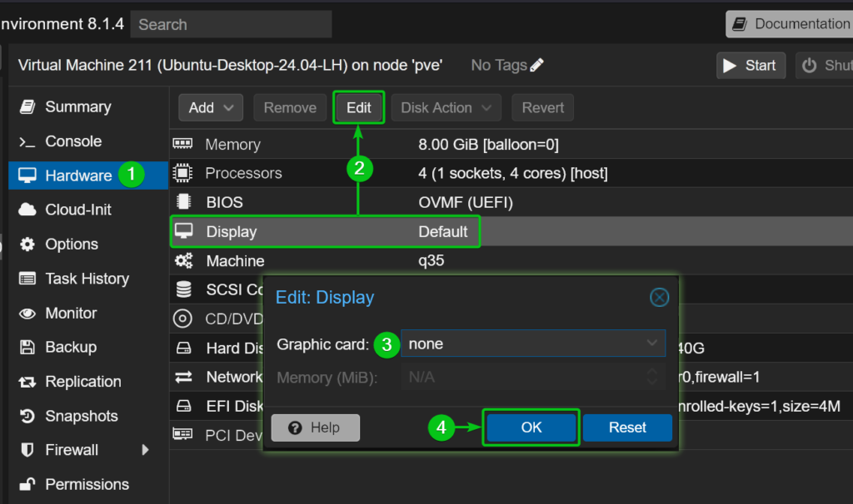
Task: Click the 4 cores processors value
Action: [x=512, y=173]
